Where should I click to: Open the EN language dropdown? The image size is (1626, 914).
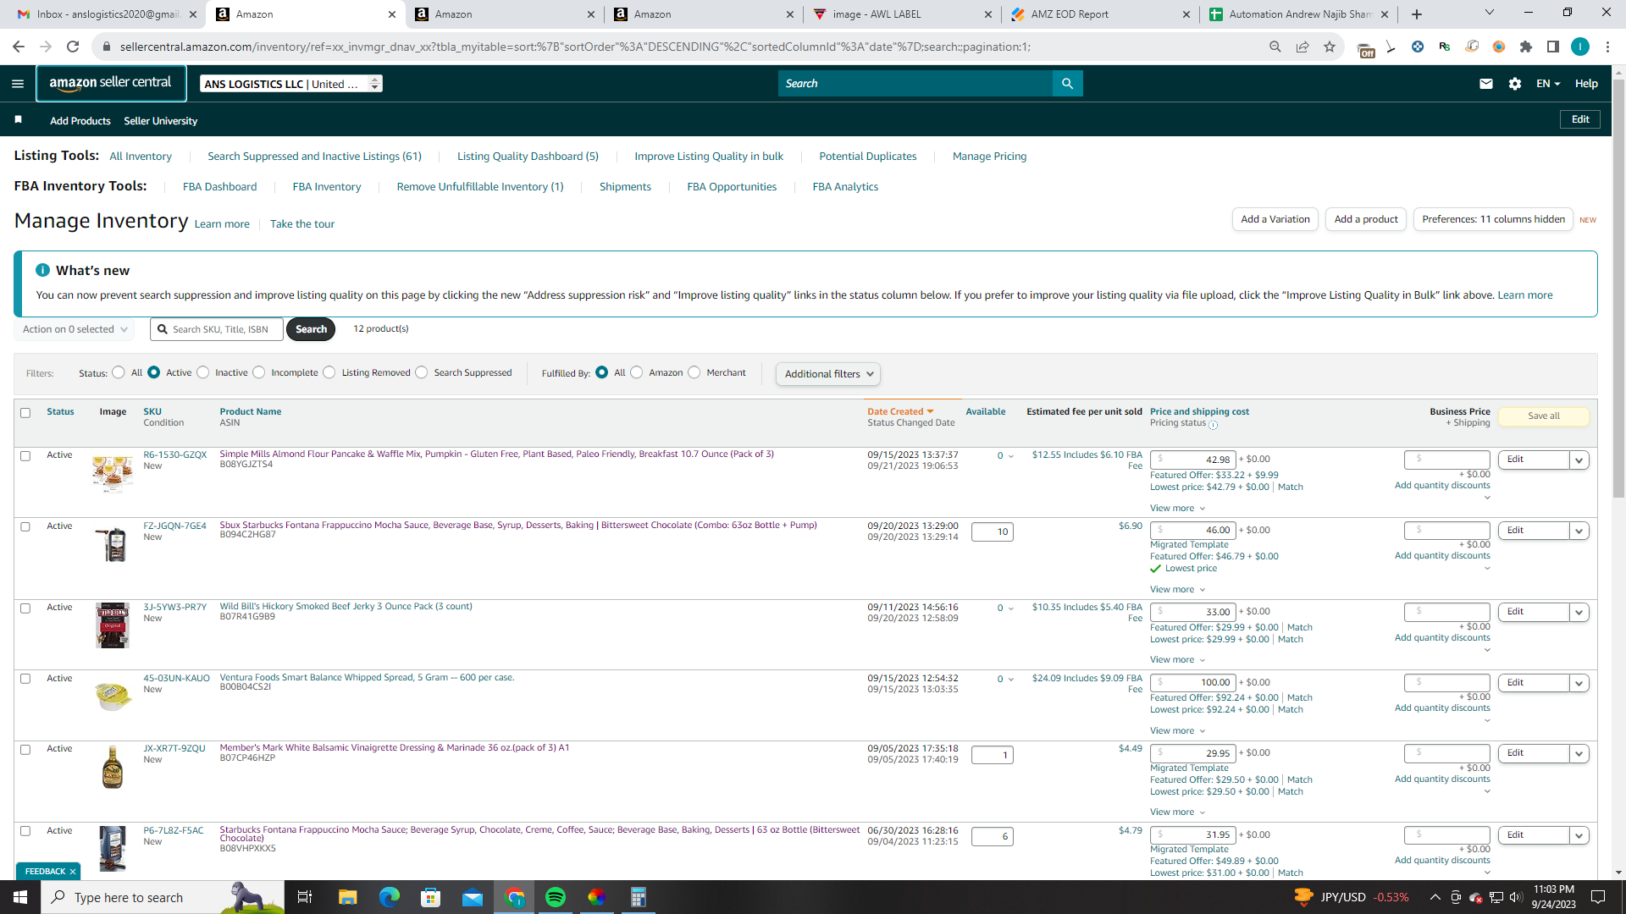pyautogui.click(x=1548, y=84)
